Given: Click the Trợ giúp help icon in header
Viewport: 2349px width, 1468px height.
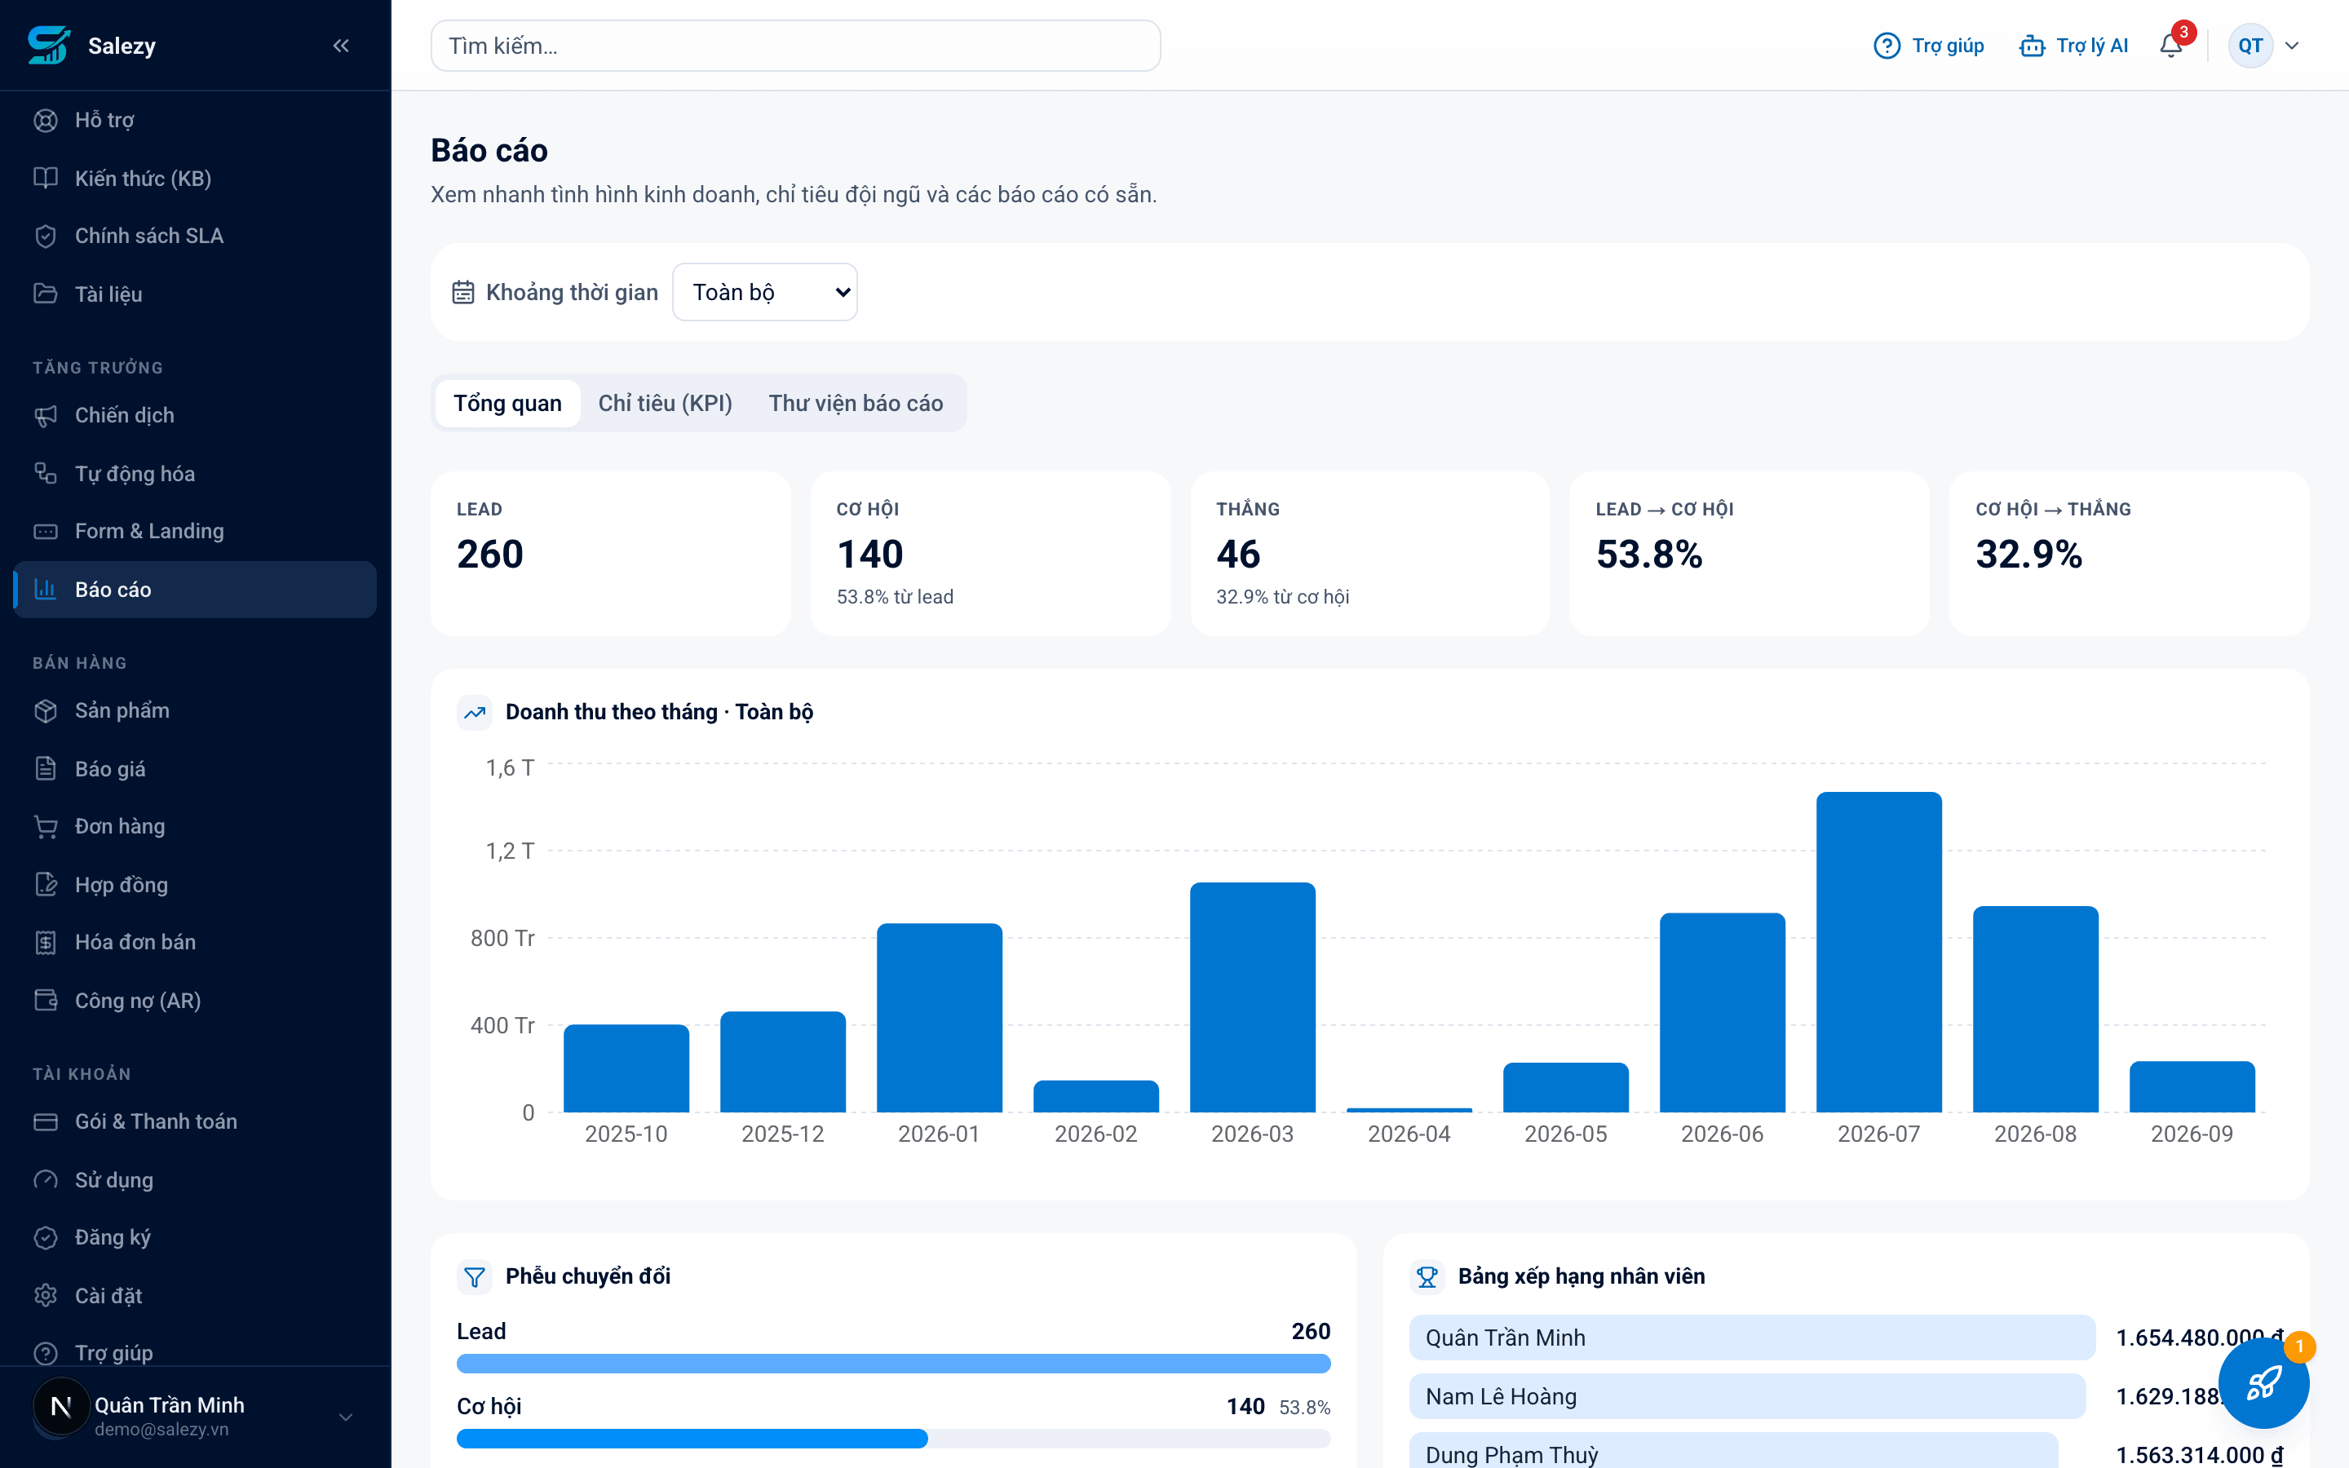Looking at the screenshot, I should pos(1886,46).
